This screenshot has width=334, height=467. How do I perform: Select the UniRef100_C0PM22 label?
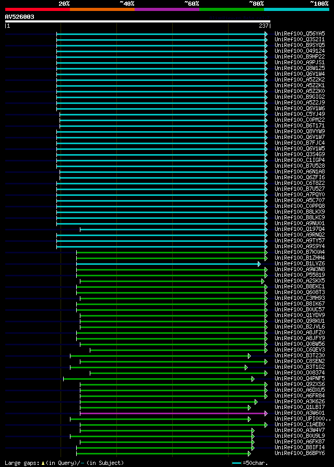(x=300, y=120)
